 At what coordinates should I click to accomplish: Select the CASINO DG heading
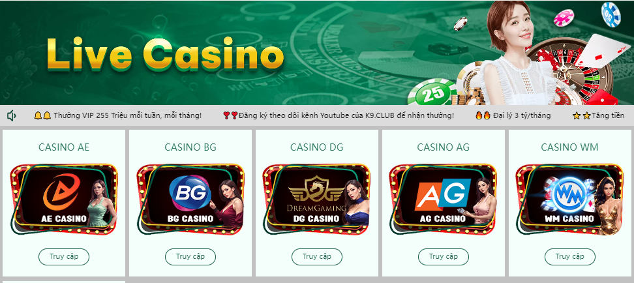[316, 147]
